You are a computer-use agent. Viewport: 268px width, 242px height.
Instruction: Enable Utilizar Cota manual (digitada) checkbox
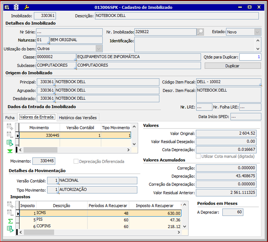[198, 156]
